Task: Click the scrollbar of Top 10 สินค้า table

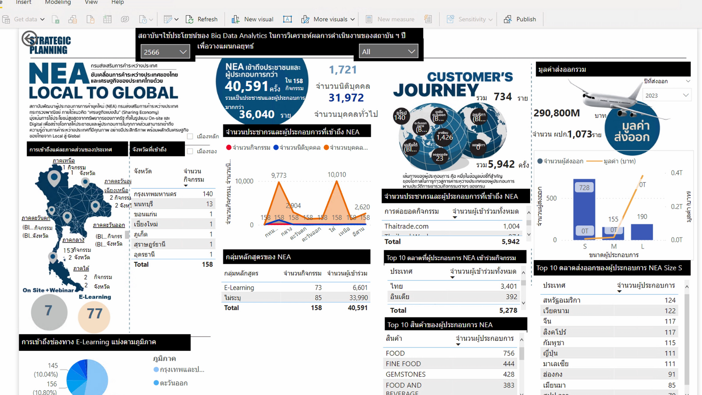Action: (522, 353)
